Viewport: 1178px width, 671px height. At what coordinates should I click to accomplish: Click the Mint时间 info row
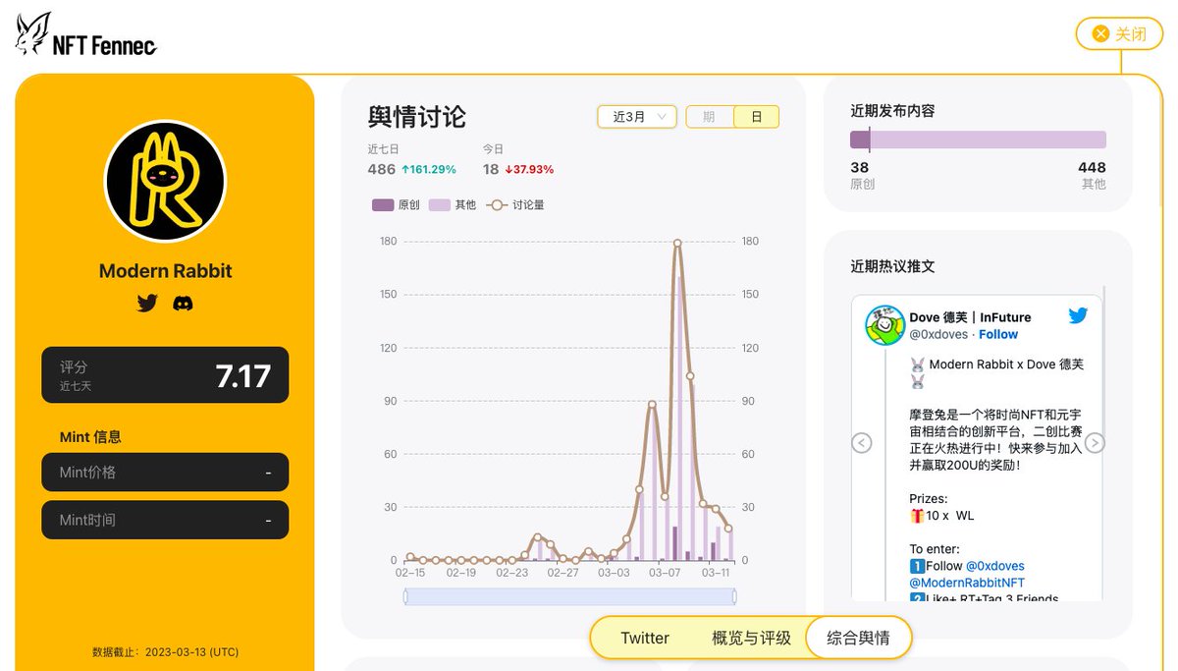click(x=165, y=520)
